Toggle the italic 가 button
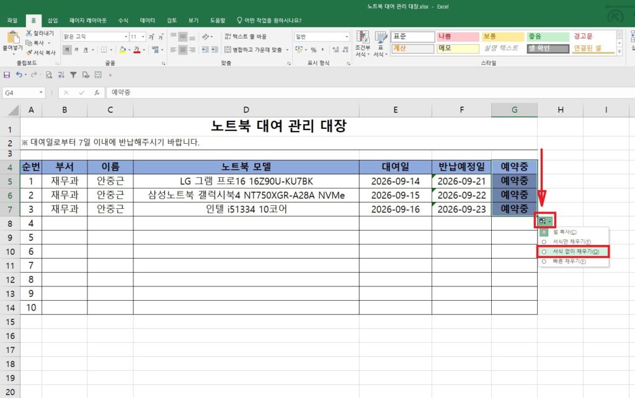This screenshot has height=398, width=635. [76, 50]
